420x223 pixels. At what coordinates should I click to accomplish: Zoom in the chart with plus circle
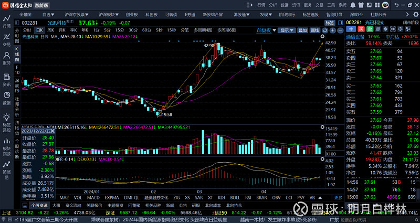click(332, 30)
